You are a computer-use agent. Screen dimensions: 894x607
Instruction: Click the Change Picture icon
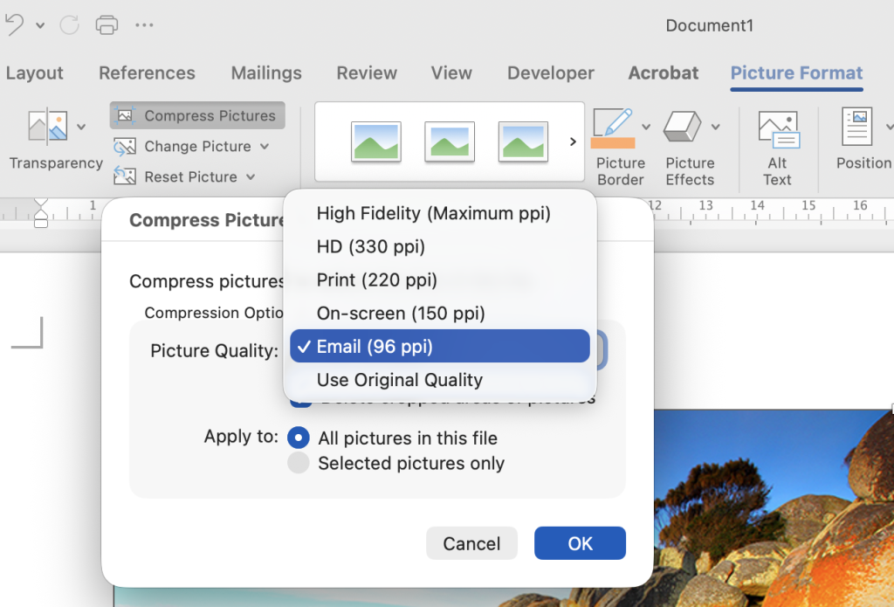tap(125, 146)
